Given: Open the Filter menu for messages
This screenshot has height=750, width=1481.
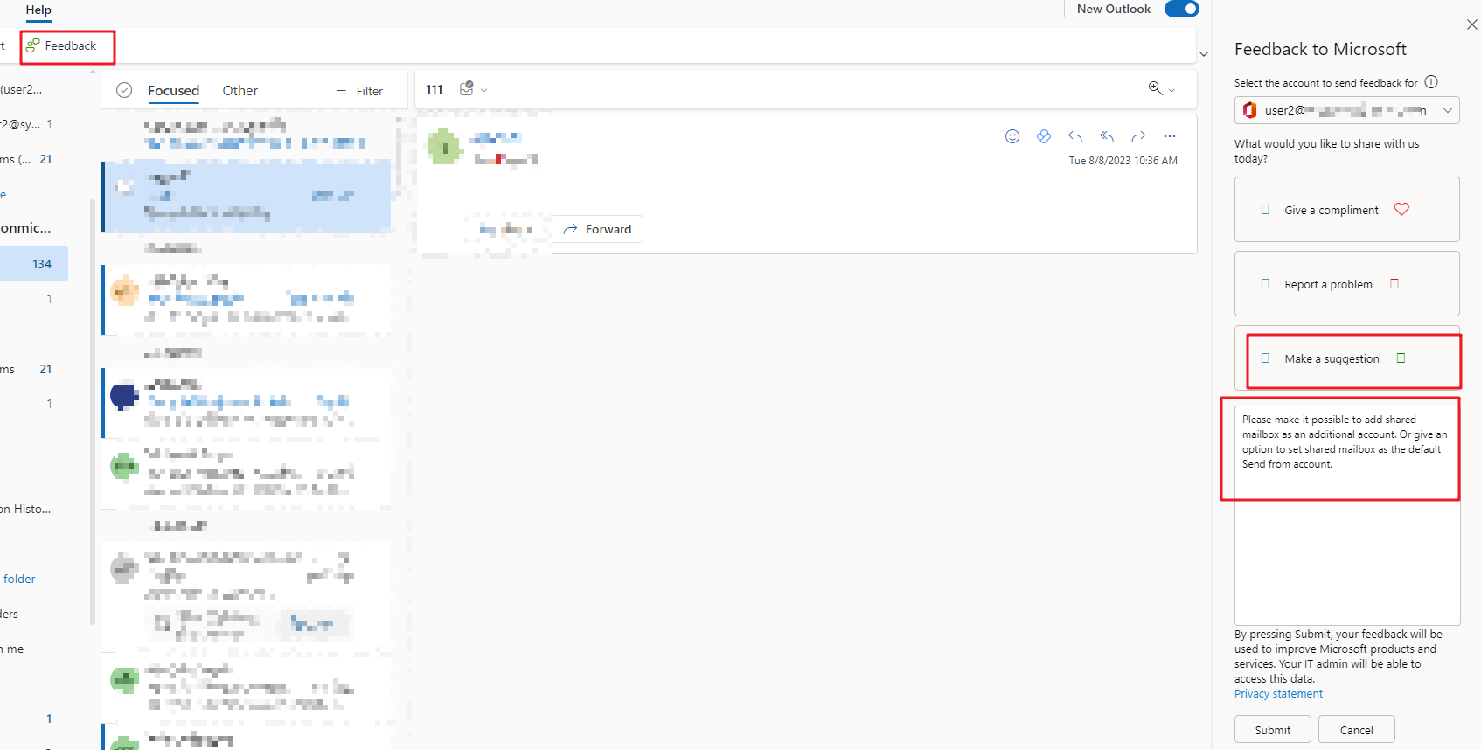Looking at the screenshot, I should (359, 91).
